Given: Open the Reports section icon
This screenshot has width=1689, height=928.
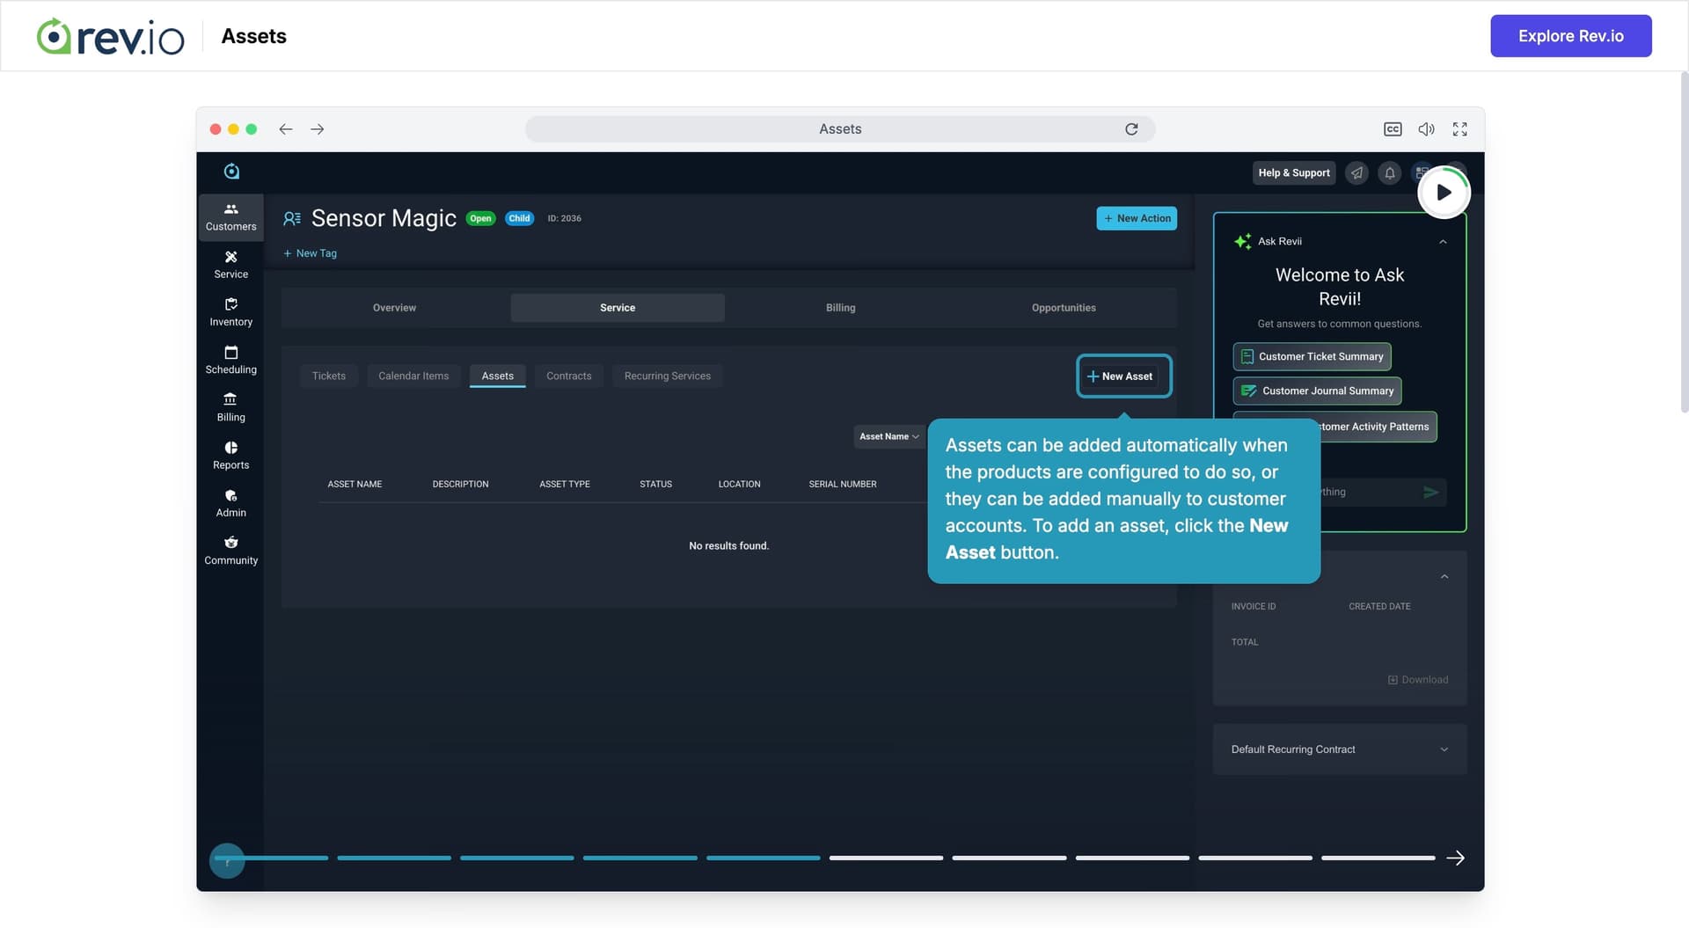Looking at the screenshot, I should [x=230, y=454].
